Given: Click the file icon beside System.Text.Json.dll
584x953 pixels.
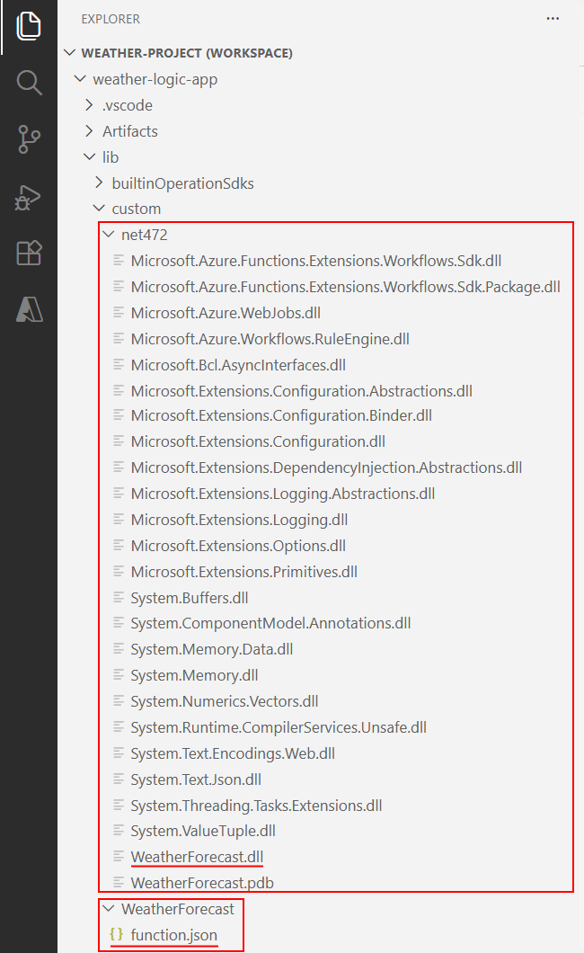Looking at the screenshot, I should (x=118, y=779).
